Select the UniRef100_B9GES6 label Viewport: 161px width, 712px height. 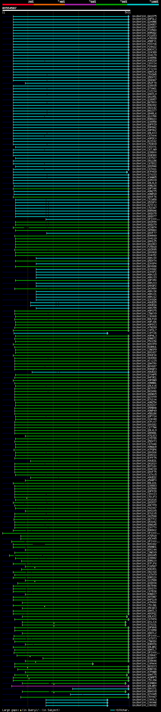[144, 355]
